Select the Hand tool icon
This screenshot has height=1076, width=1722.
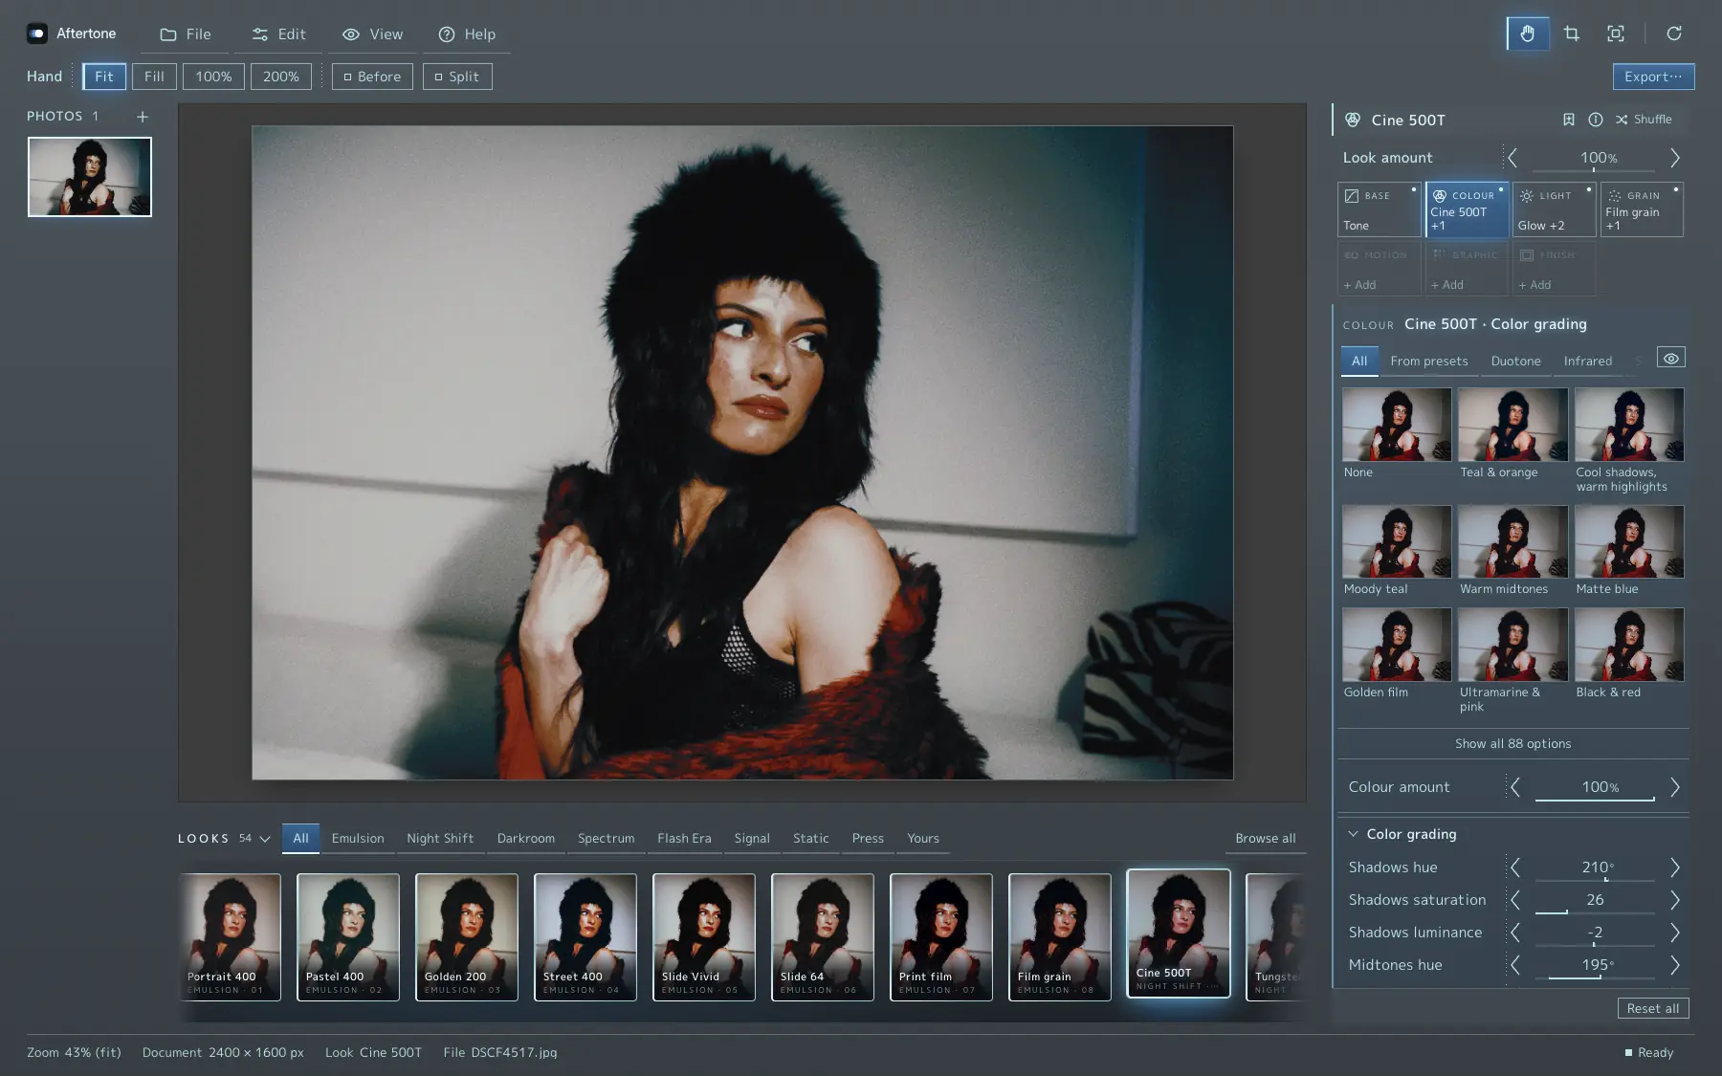[x=1527, y=33]
